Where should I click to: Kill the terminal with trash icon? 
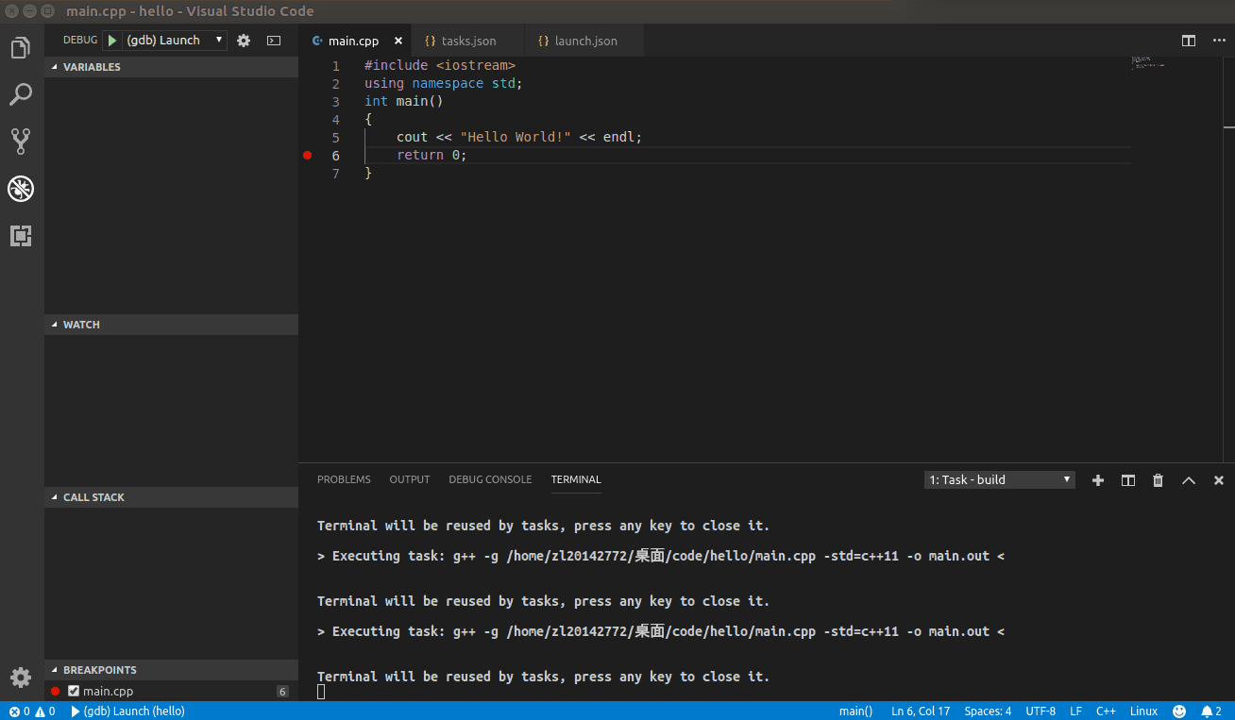click(x=1158, y=480)
